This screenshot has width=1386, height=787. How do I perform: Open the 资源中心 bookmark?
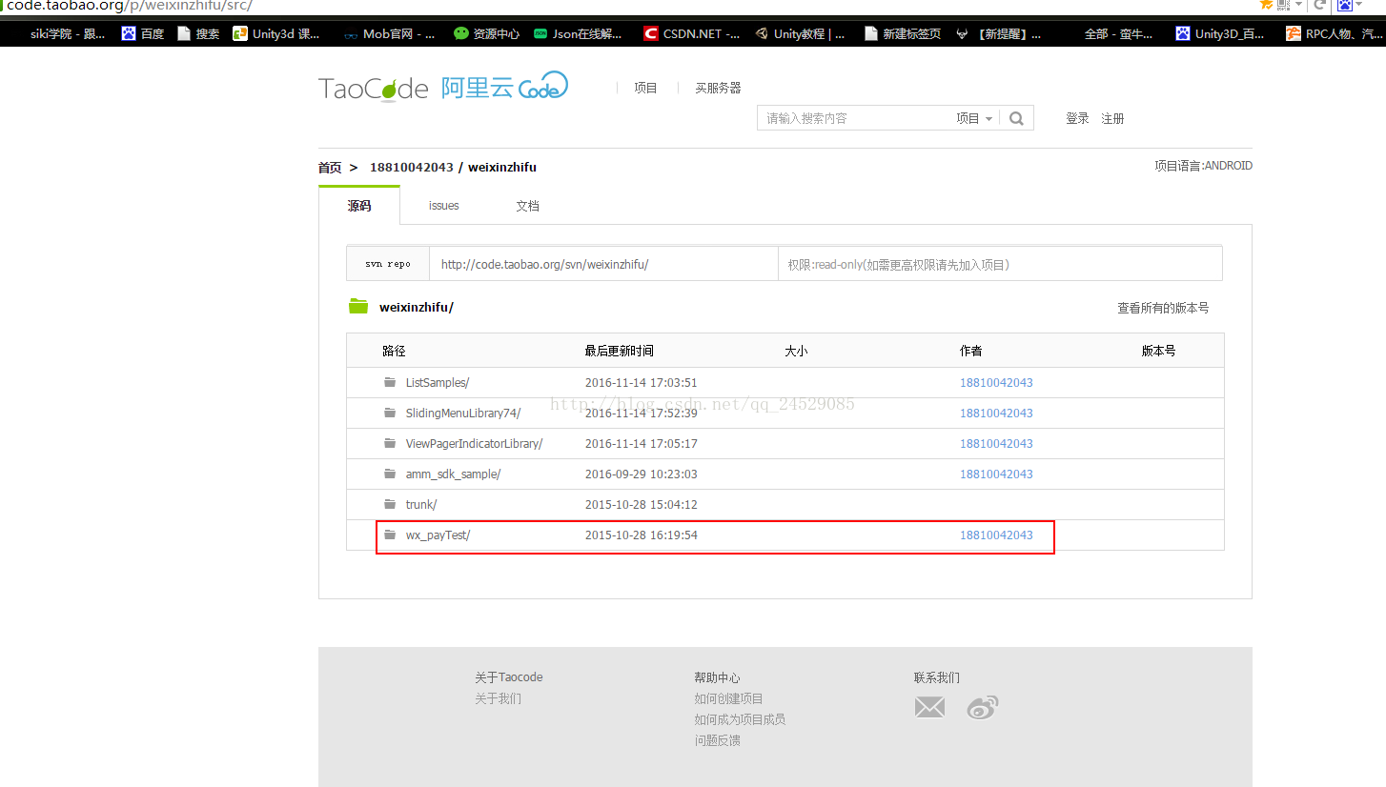click(486, 33)
